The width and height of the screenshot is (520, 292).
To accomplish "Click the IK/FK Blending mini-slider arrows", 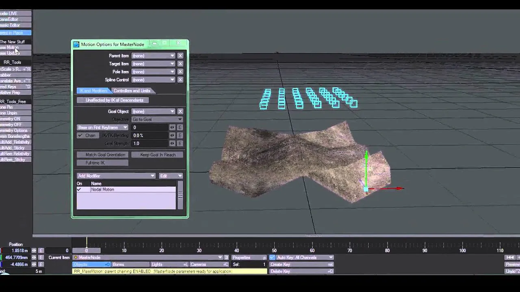I will pos(172,135).
